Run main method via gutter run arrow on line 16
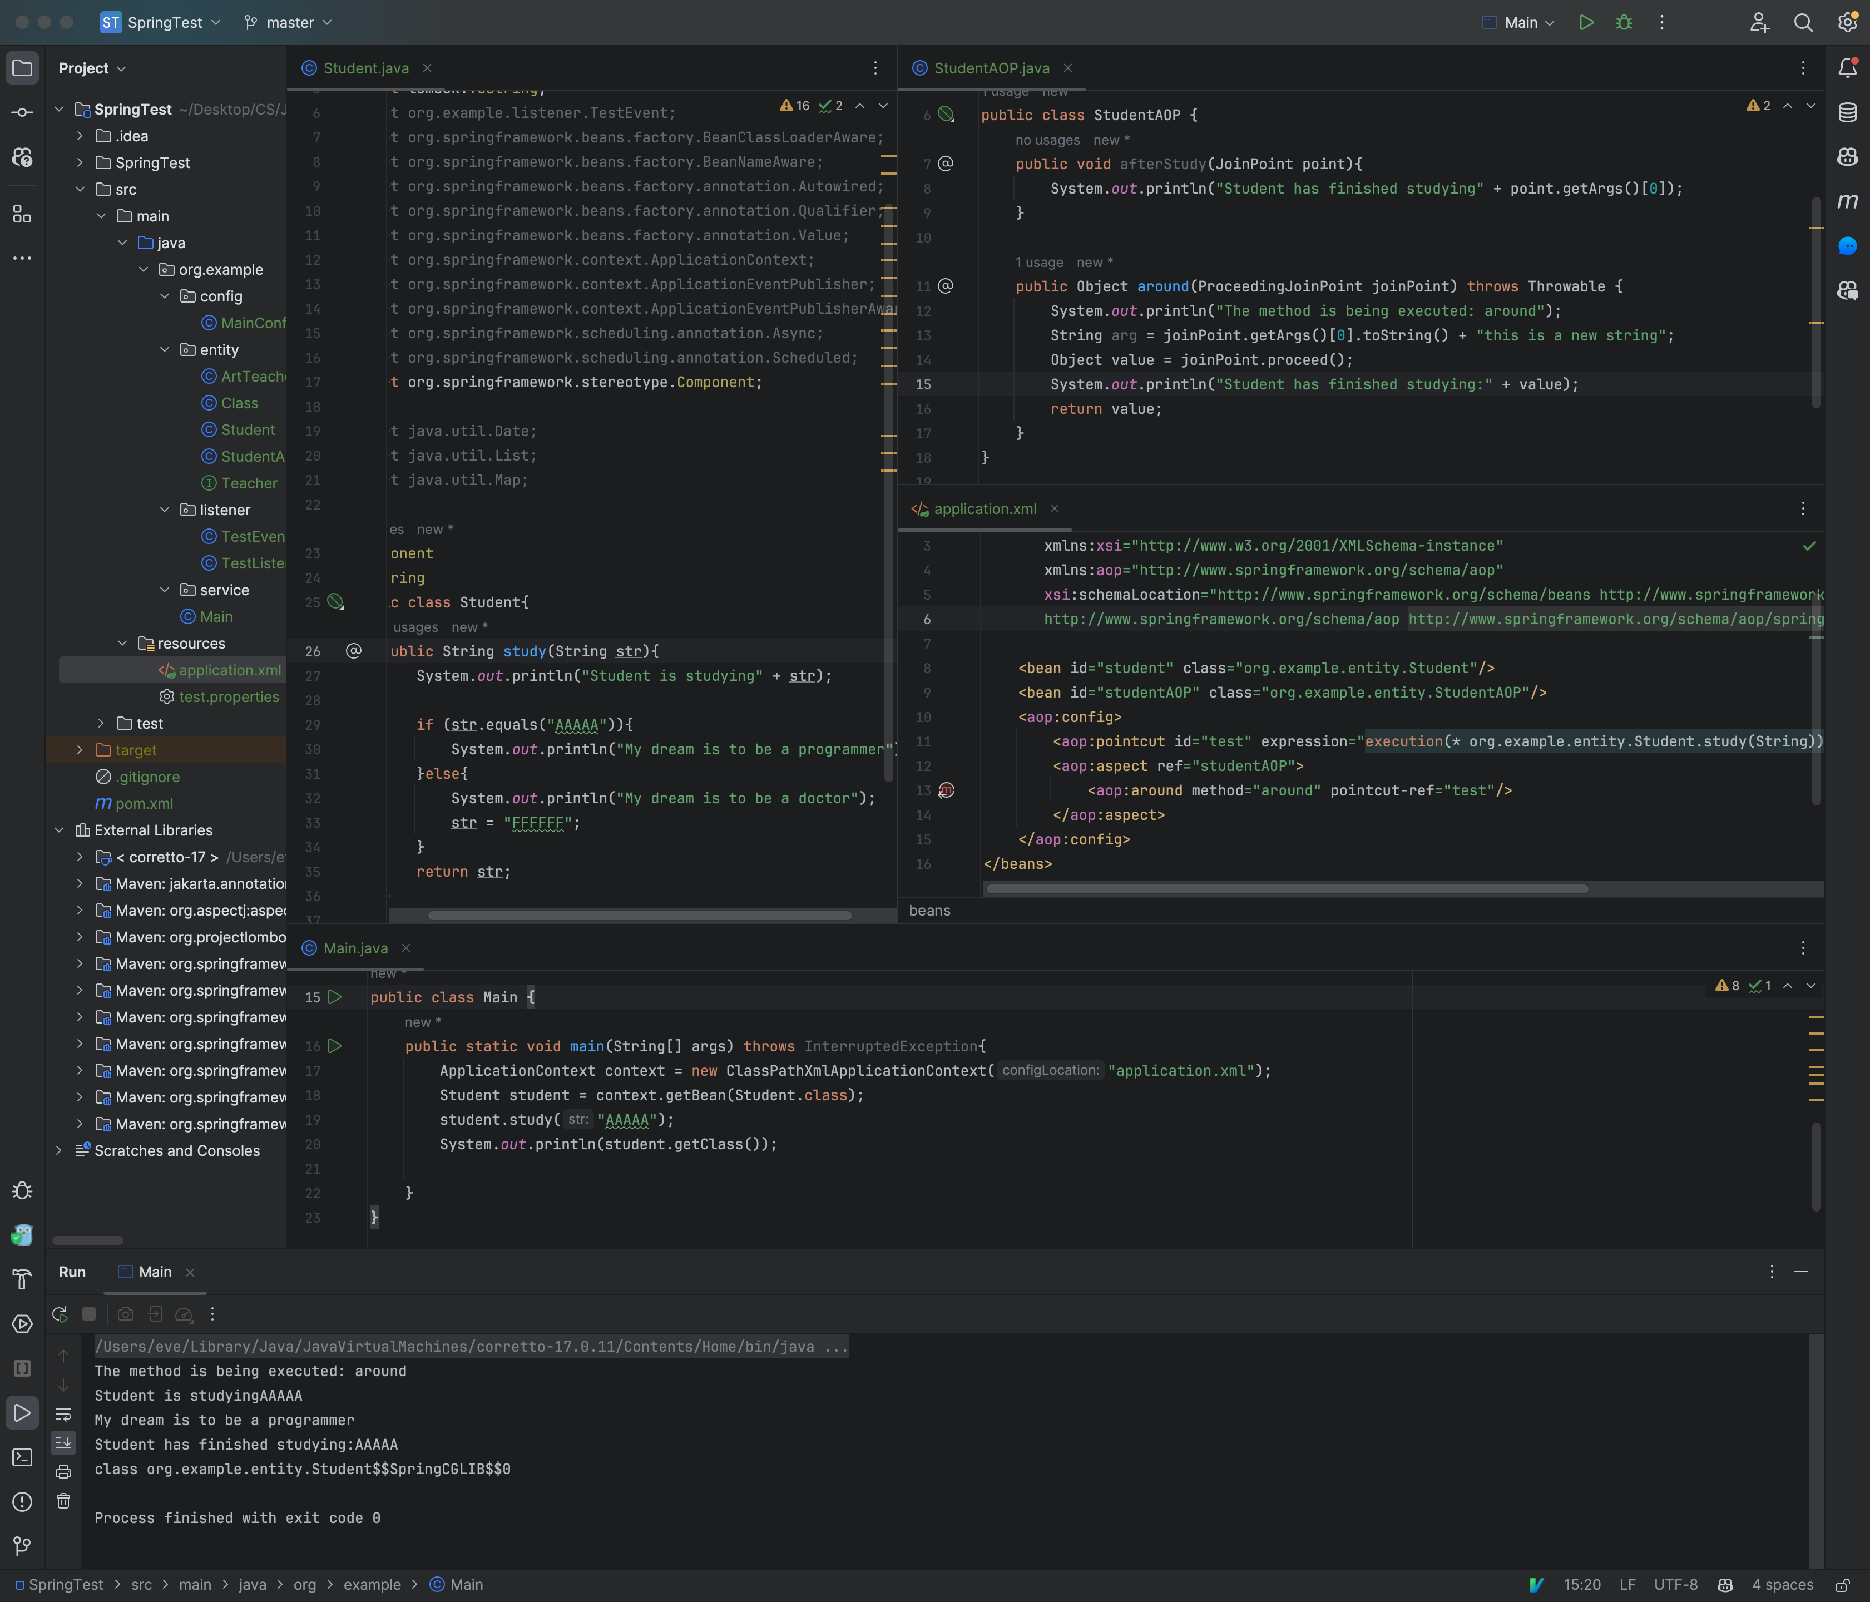 click(335, 1046)
